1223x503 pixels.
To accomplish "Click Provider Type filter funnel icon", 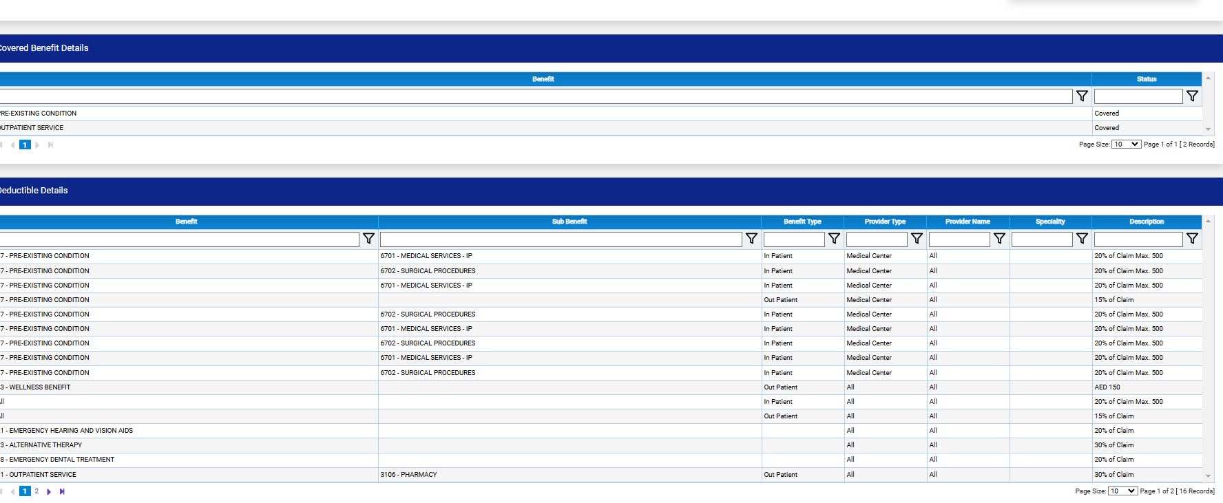I will coord(917,239).
